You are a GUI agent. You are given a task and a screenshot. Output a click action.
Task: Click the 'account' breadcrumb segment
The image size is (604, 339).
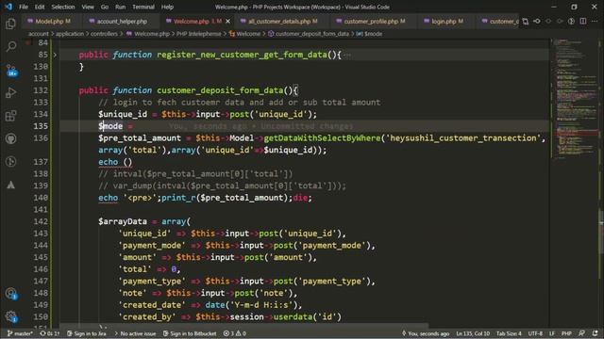(x=39, y=34)
